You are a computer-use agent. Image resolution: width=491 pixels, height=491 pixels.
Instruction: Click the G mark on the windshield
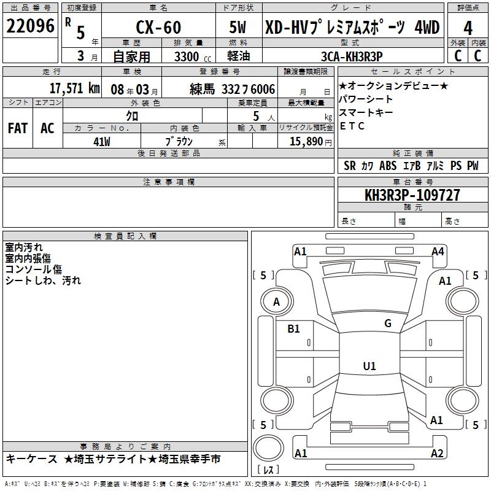pos(388,323)
